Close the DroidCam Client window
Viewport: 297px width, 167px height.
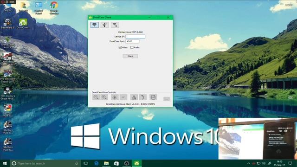point(168,18)
